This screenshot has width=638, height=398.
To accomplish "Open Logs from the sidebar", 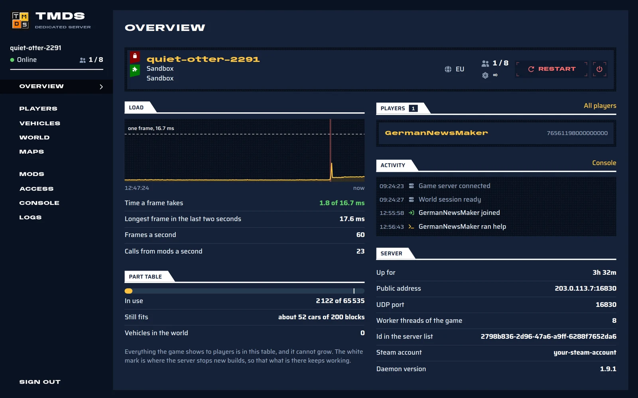I will 31,217.
